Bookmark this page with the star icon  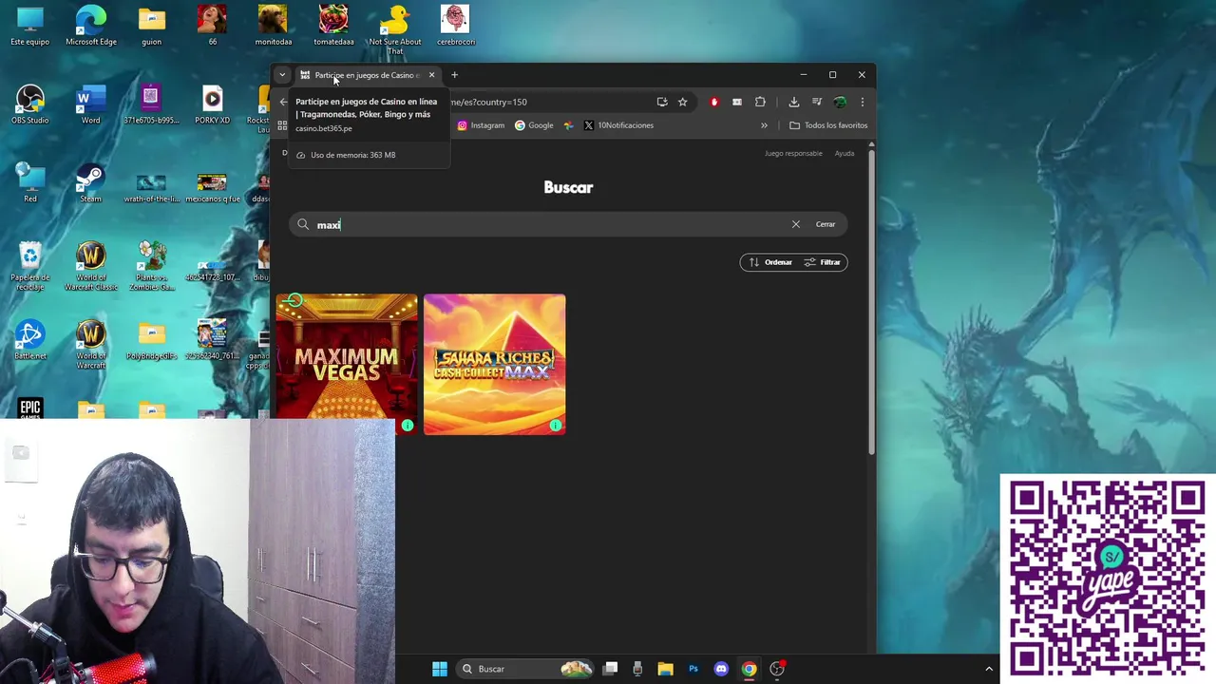[682, 102]
